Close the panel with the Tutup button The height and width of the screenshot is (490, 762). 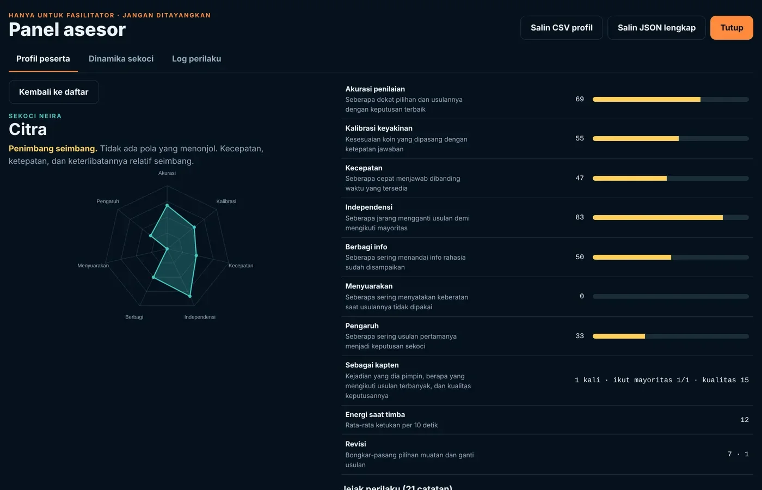732,28
